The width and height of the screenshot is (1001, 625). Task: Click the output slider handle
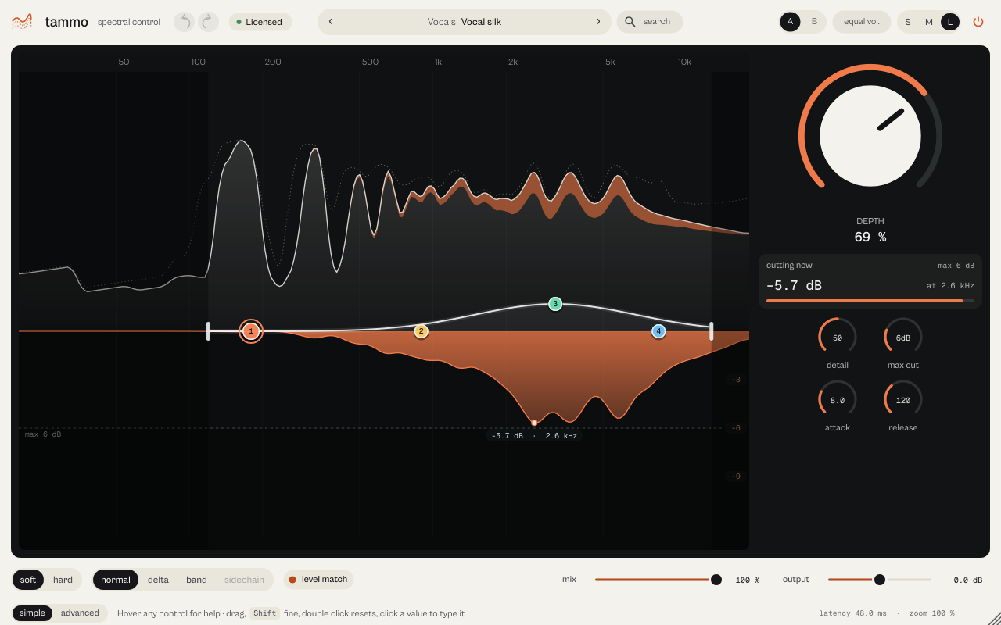click(x=880, y=580)
